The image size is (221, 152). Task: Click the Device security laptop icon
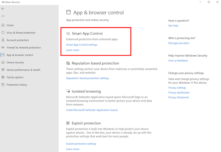[3, 63]
